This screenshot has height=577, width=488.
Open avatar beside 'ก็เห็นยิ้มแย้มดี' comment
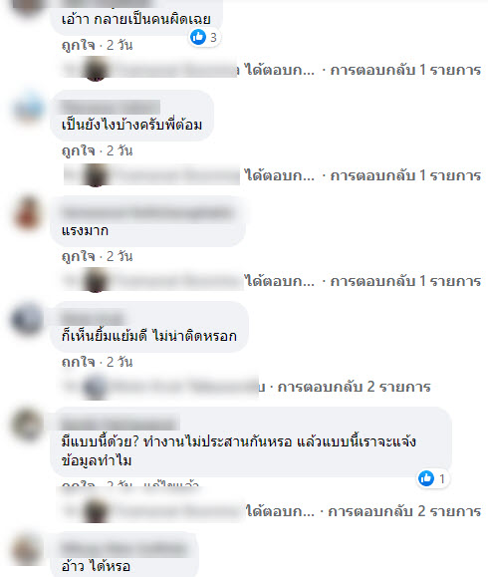(x=27, y=319)
